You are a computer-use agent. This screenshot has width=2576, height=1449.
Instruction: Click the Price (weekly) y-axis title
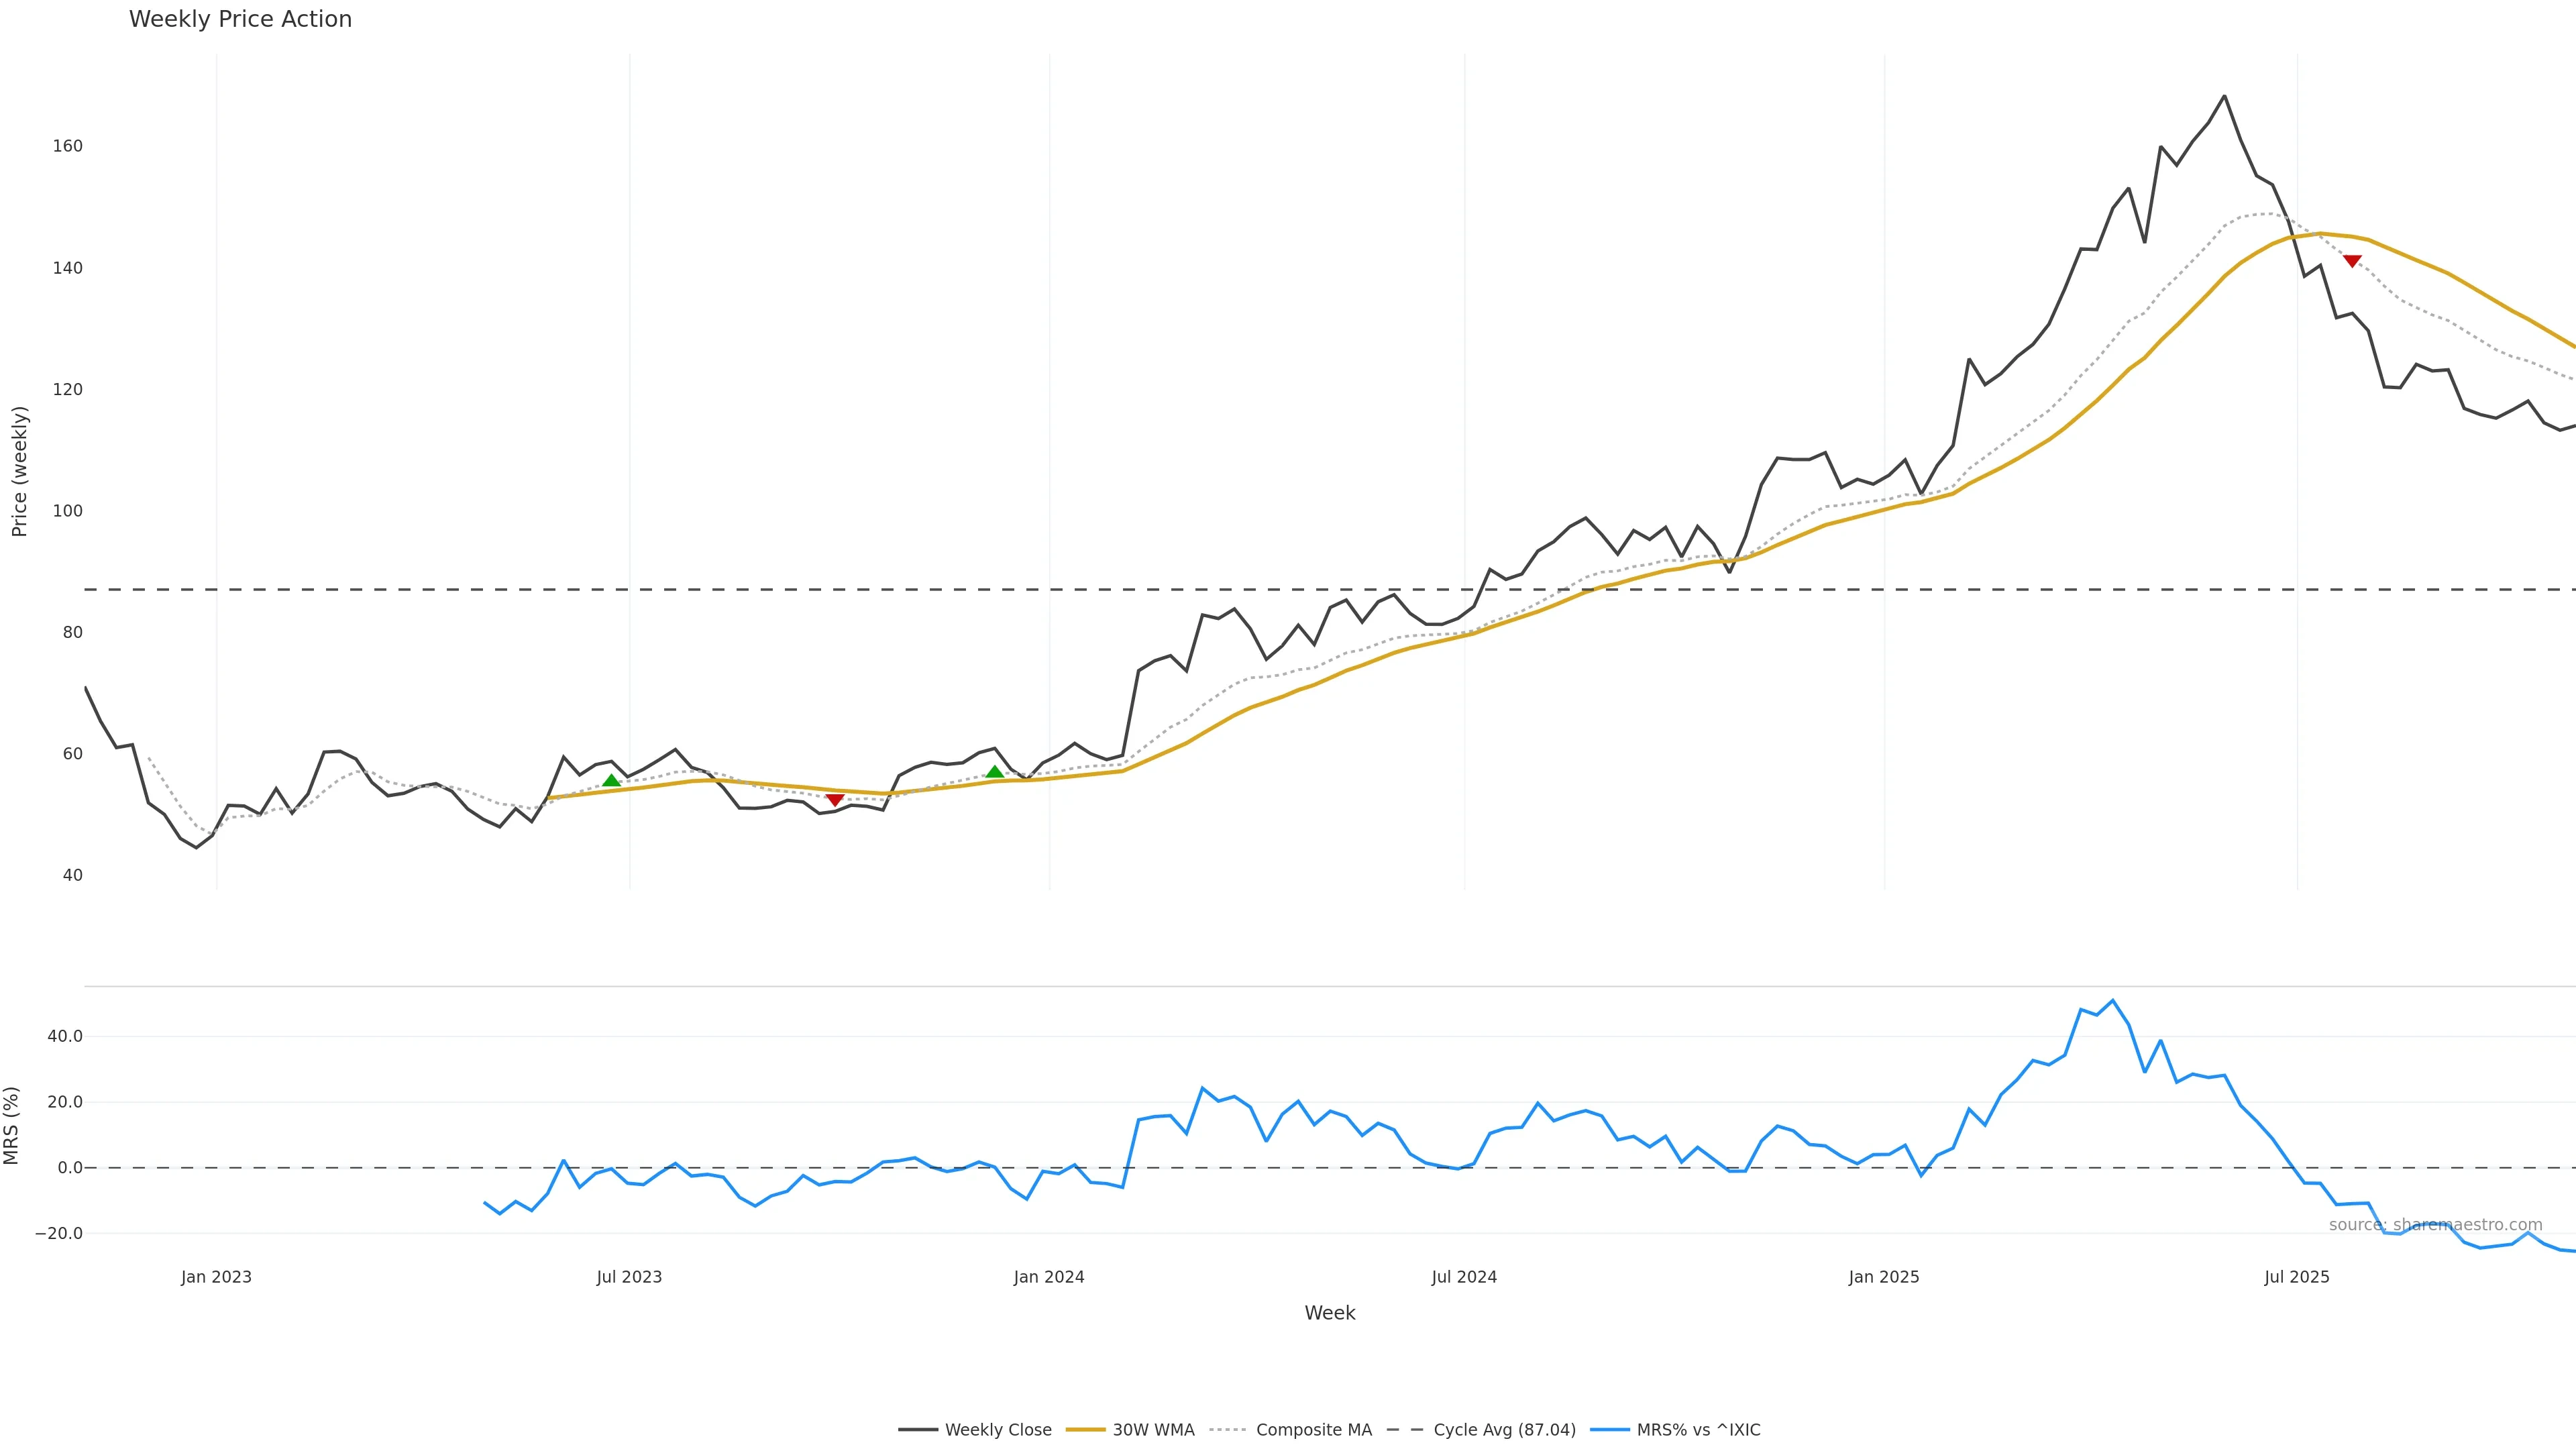19,471
